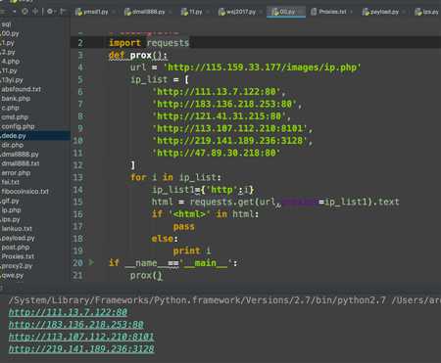The image size is (441, 363).
Task: Close the dmail888.py editor tab
Action: coord(171,12)
